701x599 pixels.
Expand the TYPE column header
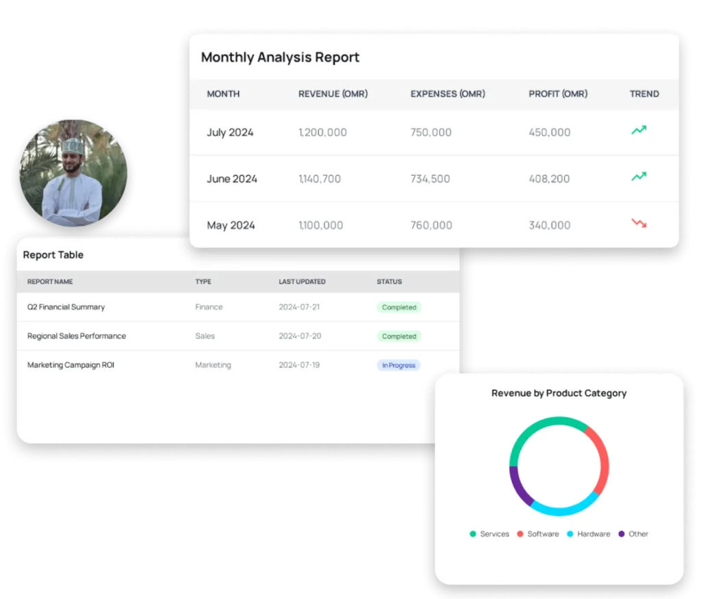click(202, 282)
